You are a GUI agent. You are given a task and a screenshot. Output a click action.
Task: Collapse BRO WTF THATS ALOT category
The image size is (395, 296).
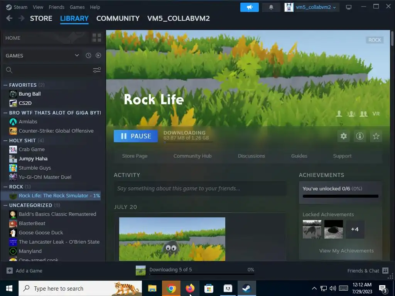pos(5,113)
